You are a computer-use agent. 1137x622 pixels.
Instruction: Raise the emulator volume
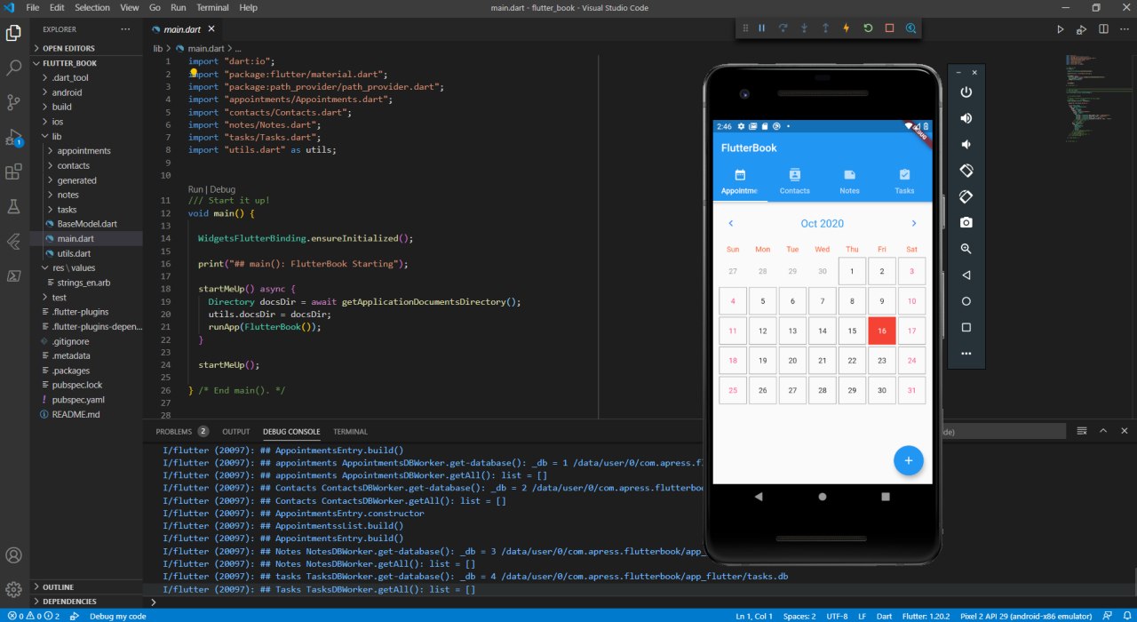pyautogui.click(x=966, y=118)
